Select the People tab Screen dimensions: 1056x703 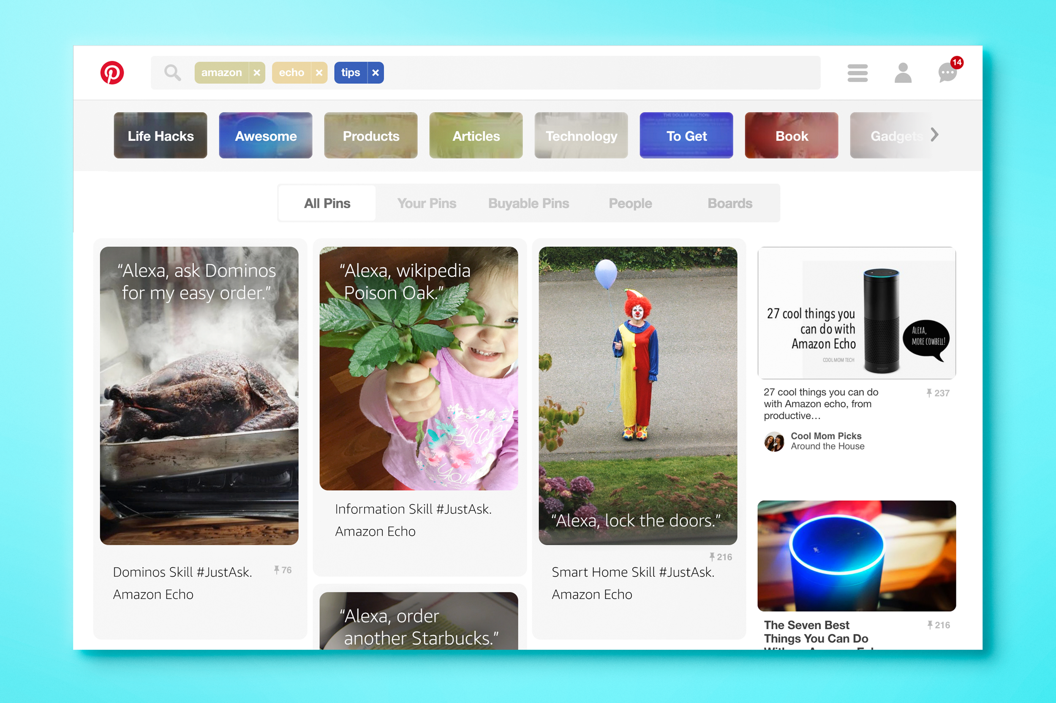point(630,203)
